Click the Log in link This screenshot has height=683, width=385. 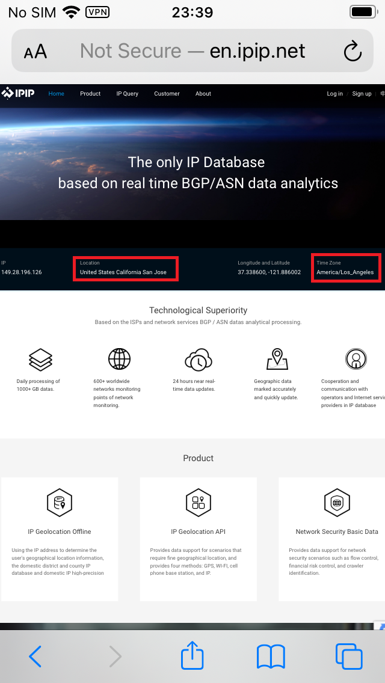coord(335,94)
